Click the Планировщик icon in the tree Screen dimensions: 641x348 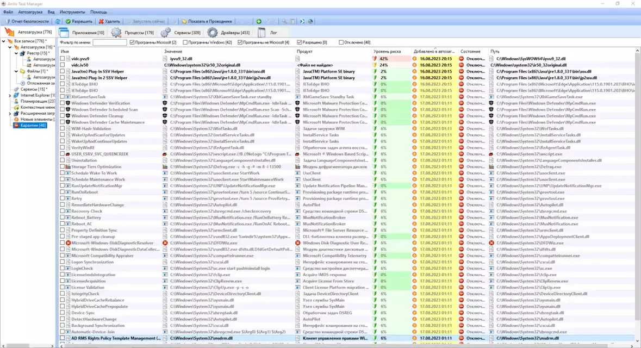click(16, 101)
